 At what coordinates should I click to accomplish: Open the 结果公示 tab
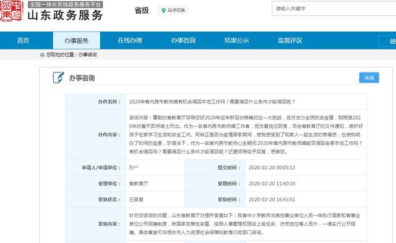(x=236, y=40)
